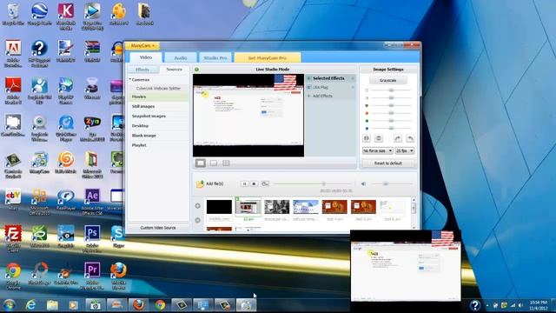556x313 pixels.
Task: Toggle the movie loop/repeat button
Action: pos(265,183)
